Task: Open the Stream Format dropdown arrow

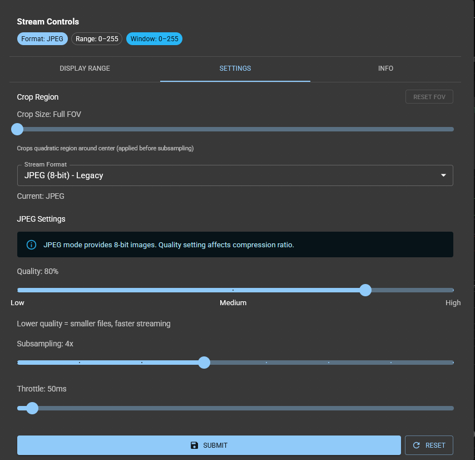Action: coord(443,175)
